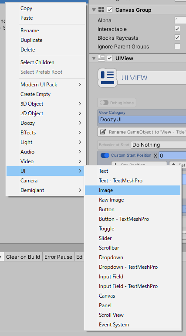Image resolution: width=186 pixels, height=336 pixels.
Task: Enable Ignore Parent Groups checkbox
Action: [177, 46]
